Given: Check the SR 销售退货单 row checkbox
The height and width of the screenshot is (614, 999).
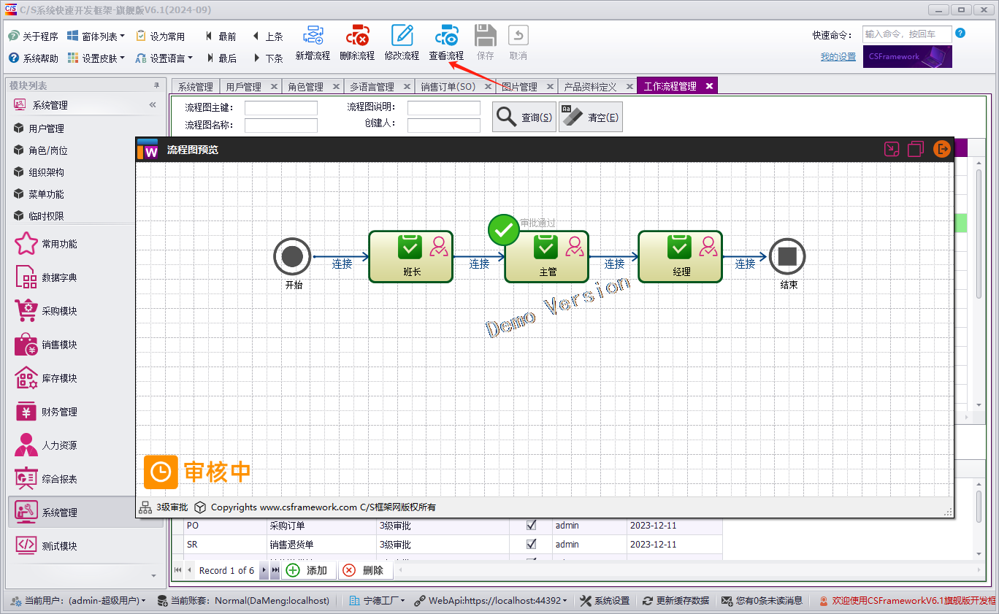Looking at the screenshot, I should tap(532, 542).
